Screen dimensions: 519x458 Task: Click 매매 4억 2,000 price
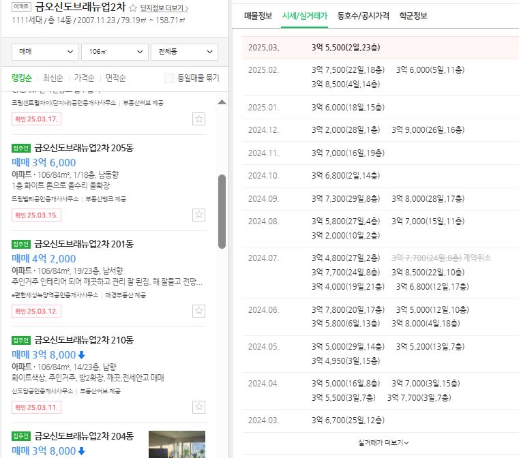[44, 258]
